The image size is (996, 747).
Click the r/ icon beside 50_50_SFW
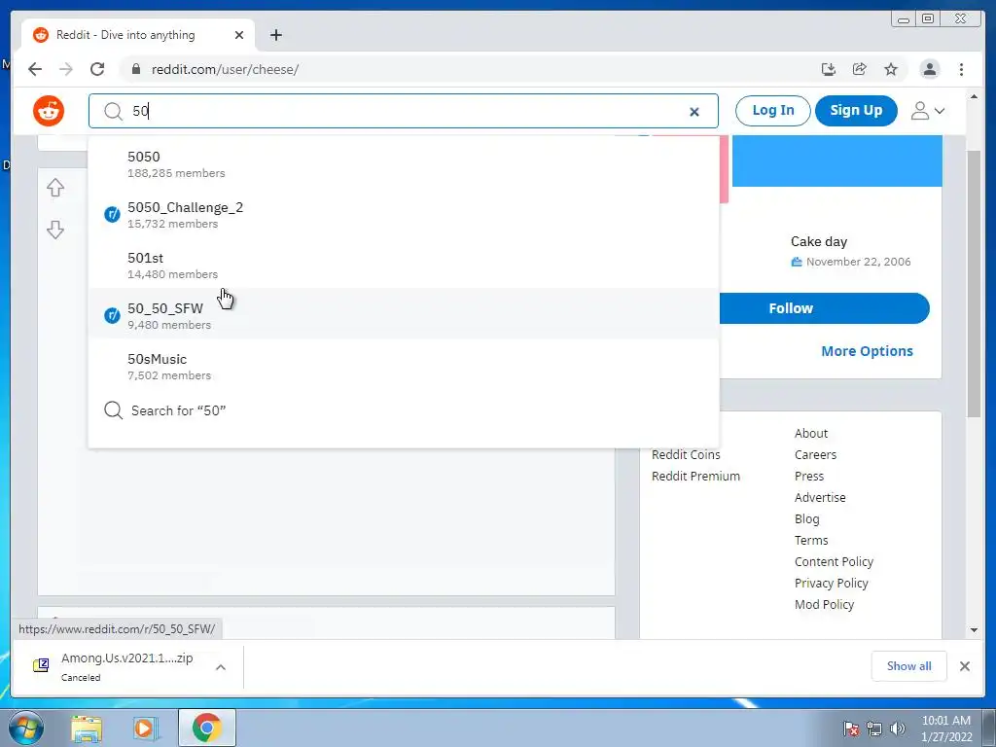(112, 316)
